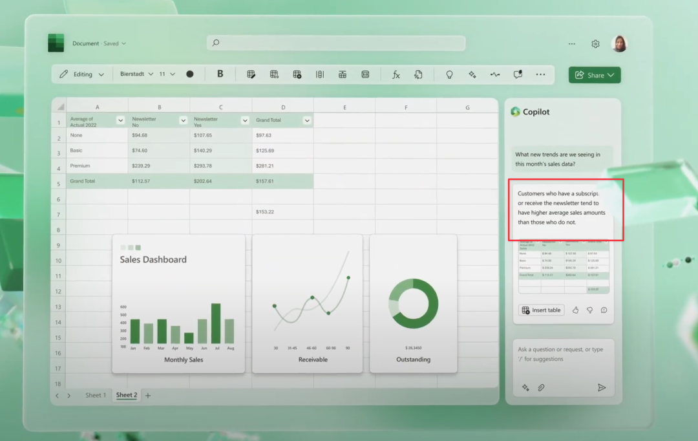Image resolution: width=698 pixels, height=441 pixels.
Task: Open the top-right ellipsis menu
Action: tap(572, 44)
